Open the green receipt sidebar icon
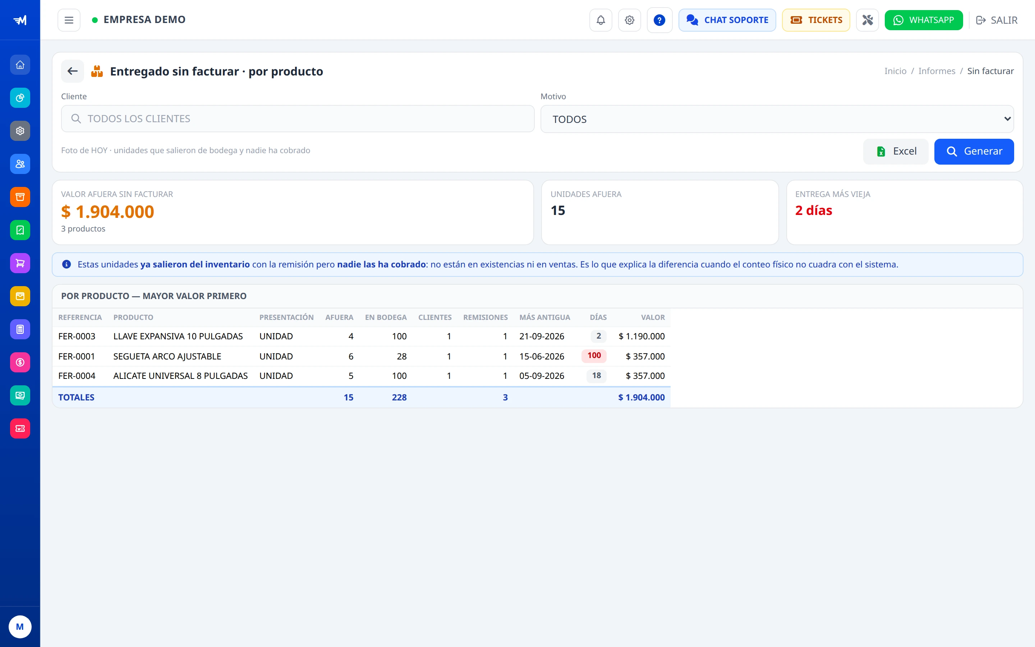The height and width of the screenshot is (647, 1035). (x=20, y=230)
